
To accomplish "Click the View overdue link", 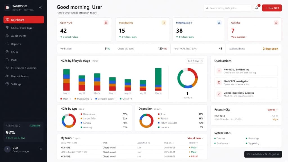I will click(x=239, y=37).
